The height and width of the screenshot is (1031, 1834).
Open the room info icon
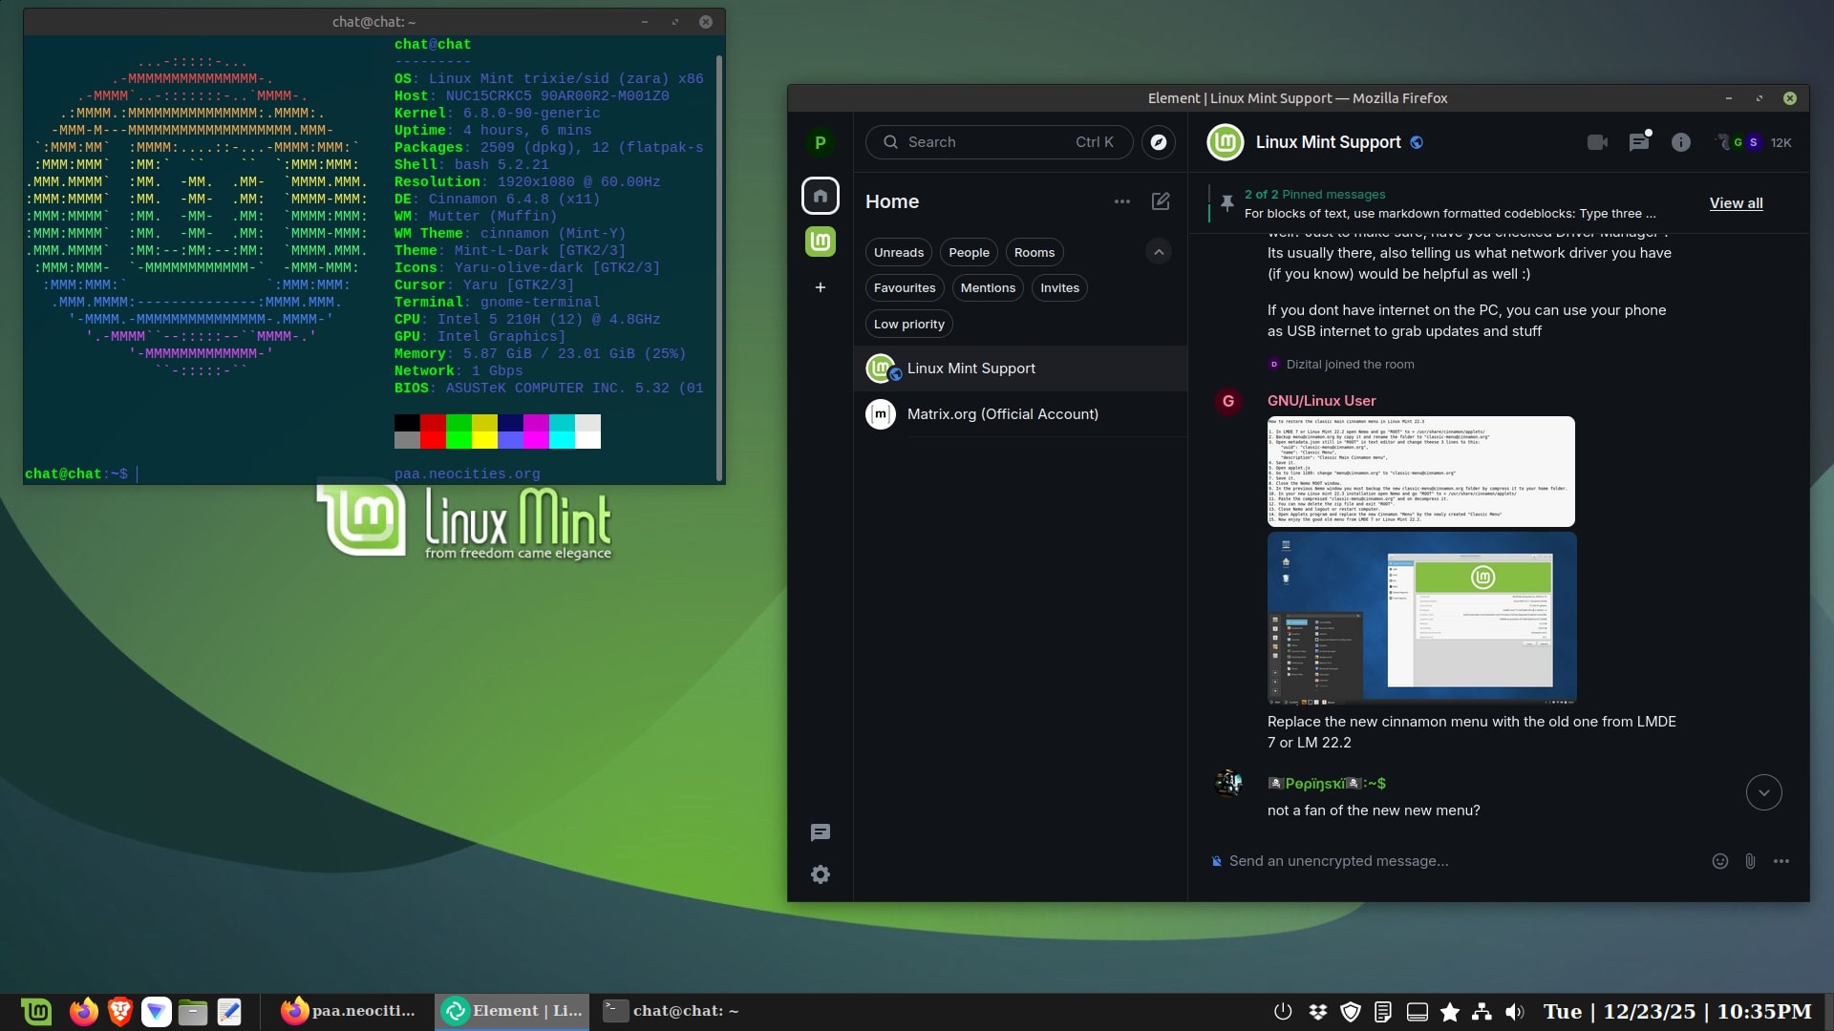coord(1681,142)
